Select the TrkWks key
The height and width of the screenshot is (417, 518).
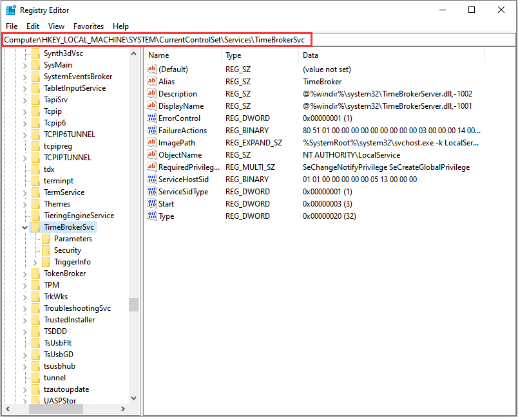click(x=55, y=296)
